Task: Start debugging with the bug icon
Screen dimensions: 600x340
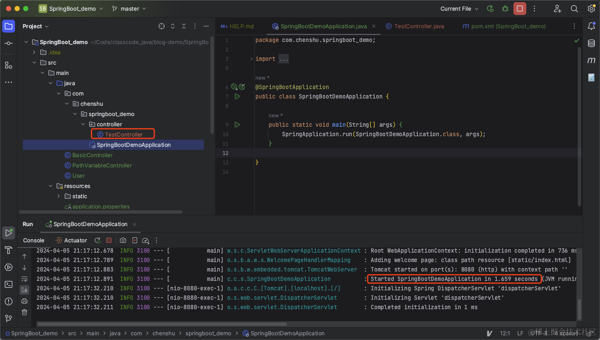Action: coord(505,9)
